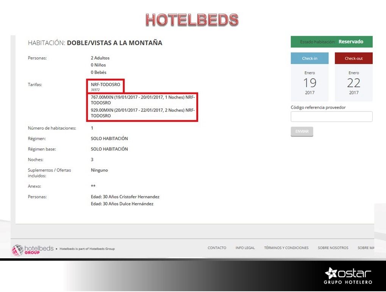
Task: Click the blue Check-in header
Action: [x=309, y=58]
